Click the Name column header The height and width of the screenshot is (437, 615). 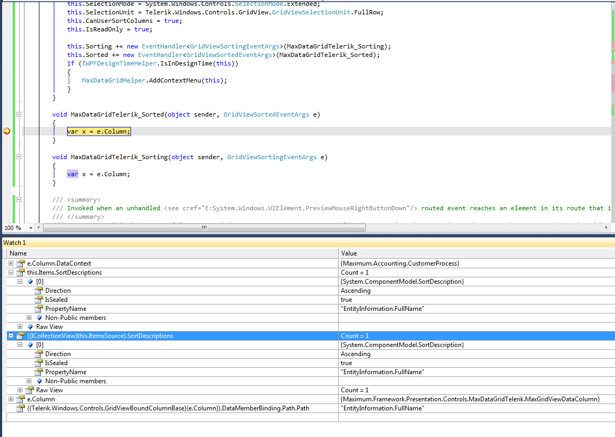click(173, 253)
